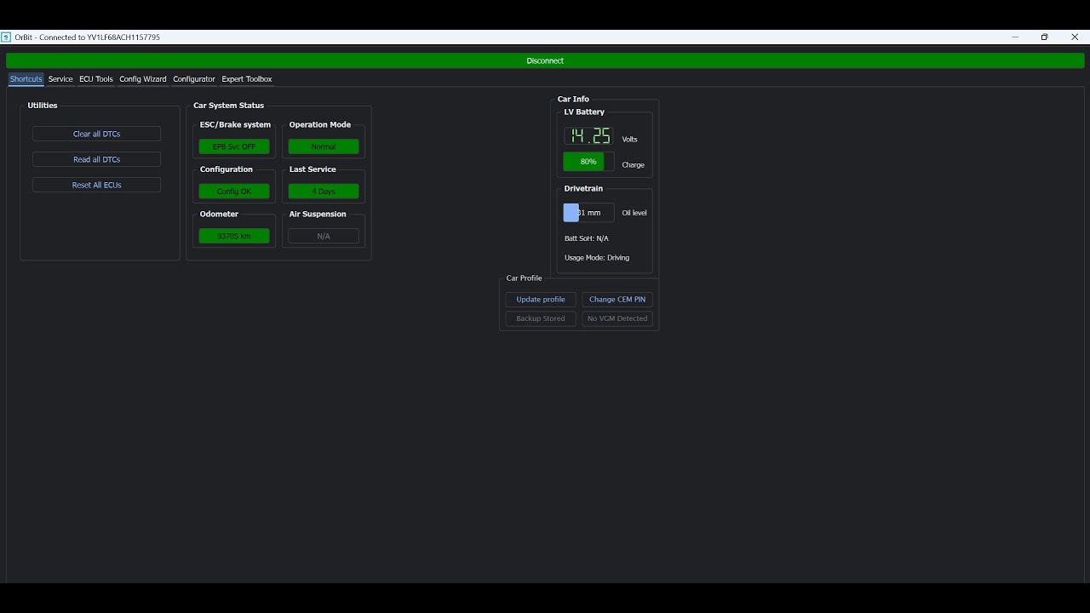Click the 4 Days last service indicator
This screenshot has height=613, width=1090.
[x=324, y=192]
